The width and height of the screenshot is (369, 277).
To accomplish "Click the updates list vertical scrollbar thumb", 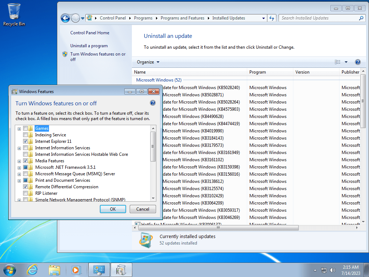I will [x=363, y=101].
